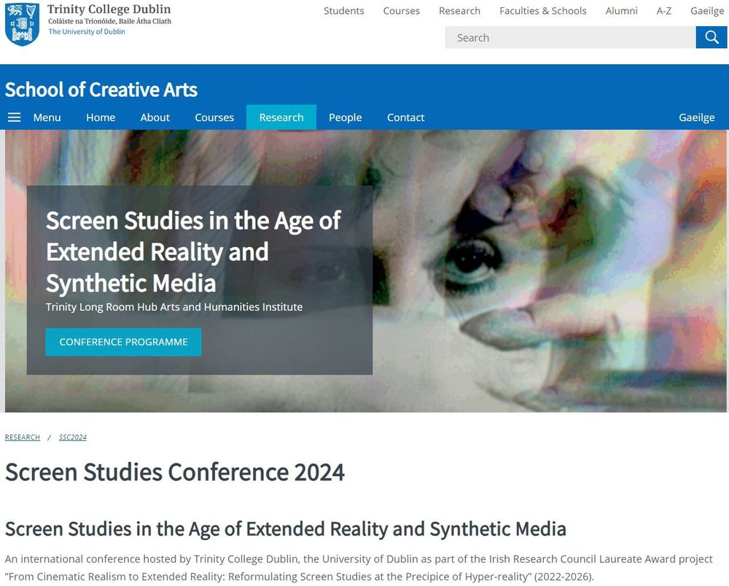The height and width of the screenshot is (586, 729).
Task: Open the Faculties & Schools link
Action: (x=542, y=11)
